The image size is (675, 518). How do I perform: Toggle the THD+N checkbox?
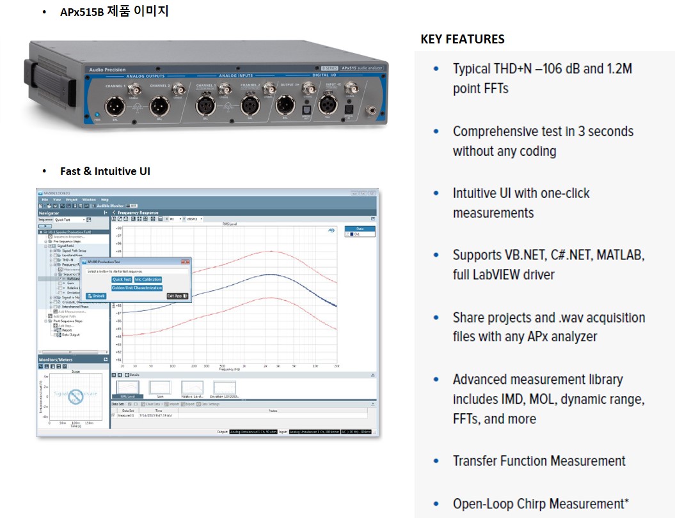coord(56,260)
